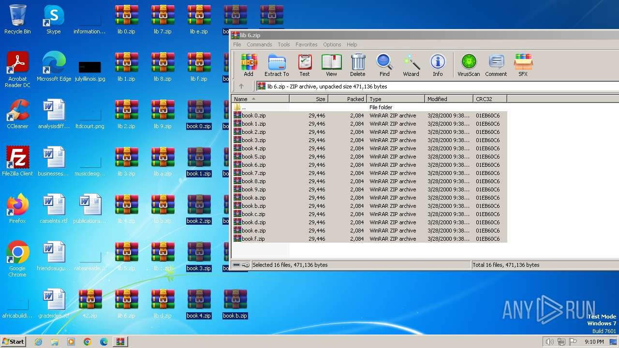The image size is (619, 348).
Task: Show archive Info
Action: click(x=438, y=65)
